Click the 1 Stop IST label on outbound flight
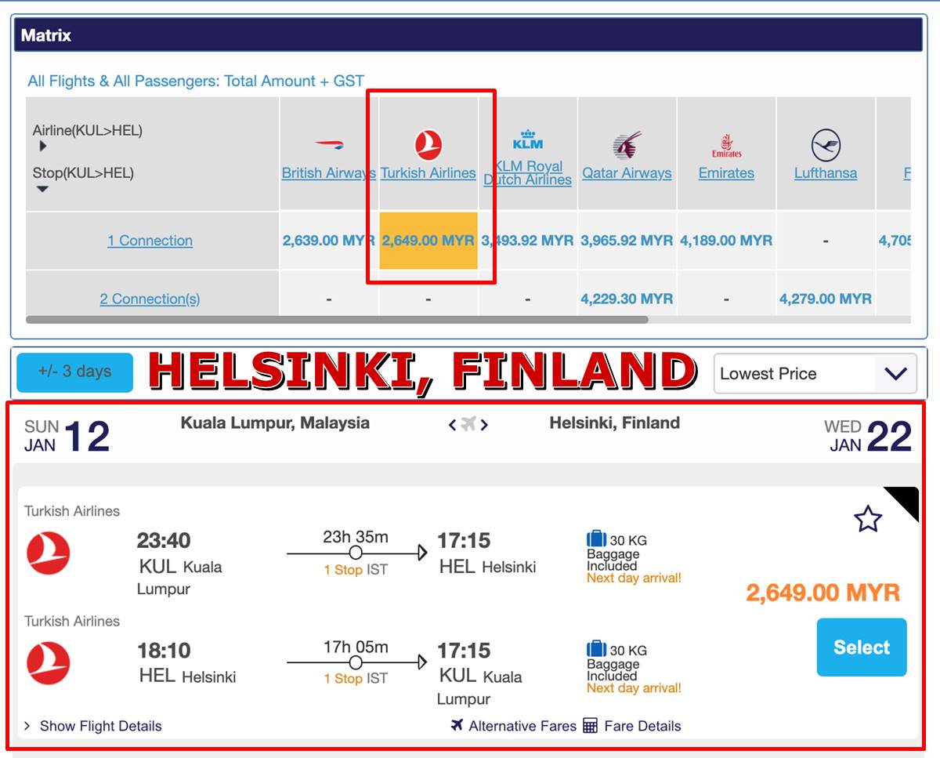The image size is (940, 758). pyautogui.click(x=356, y=570)
